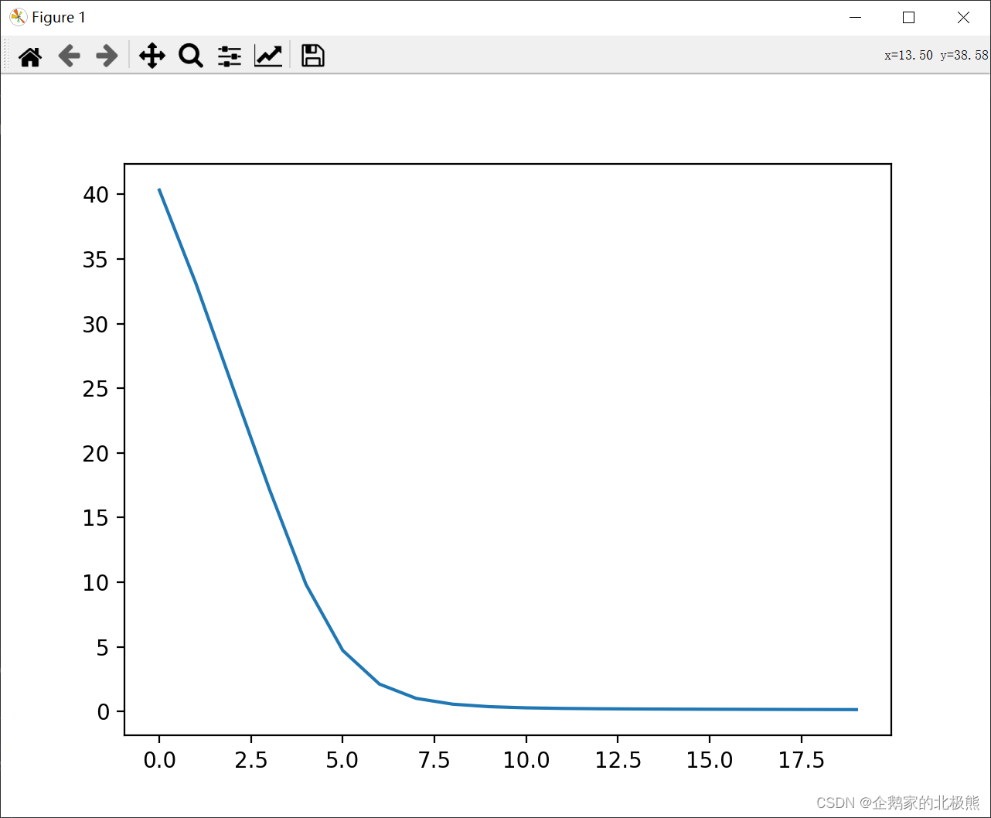The image size is (991, 818).
Task: Click the y-axis tick label 20
Action: [95, 453]
